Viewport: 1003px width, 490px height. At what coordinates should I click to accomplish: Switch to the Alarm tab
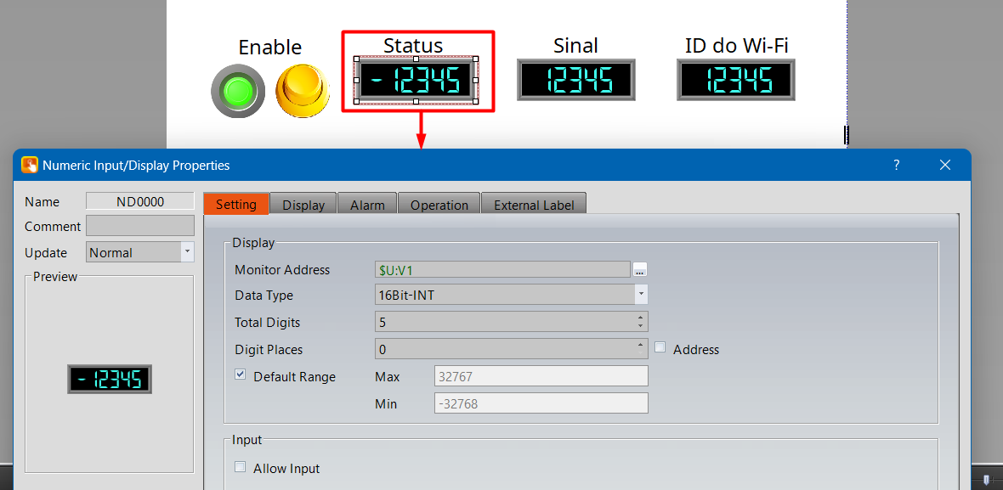pyautogui.click(x=367, y=205)
